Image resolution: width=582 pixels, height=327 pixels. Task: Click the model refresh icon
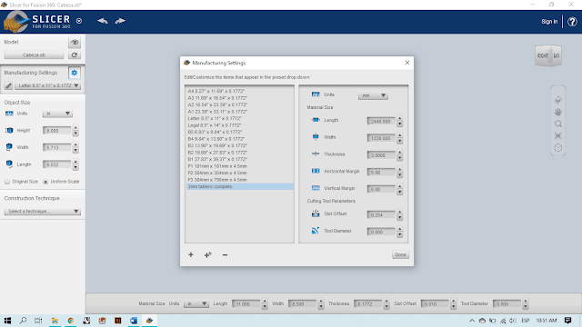pos(75,54)
